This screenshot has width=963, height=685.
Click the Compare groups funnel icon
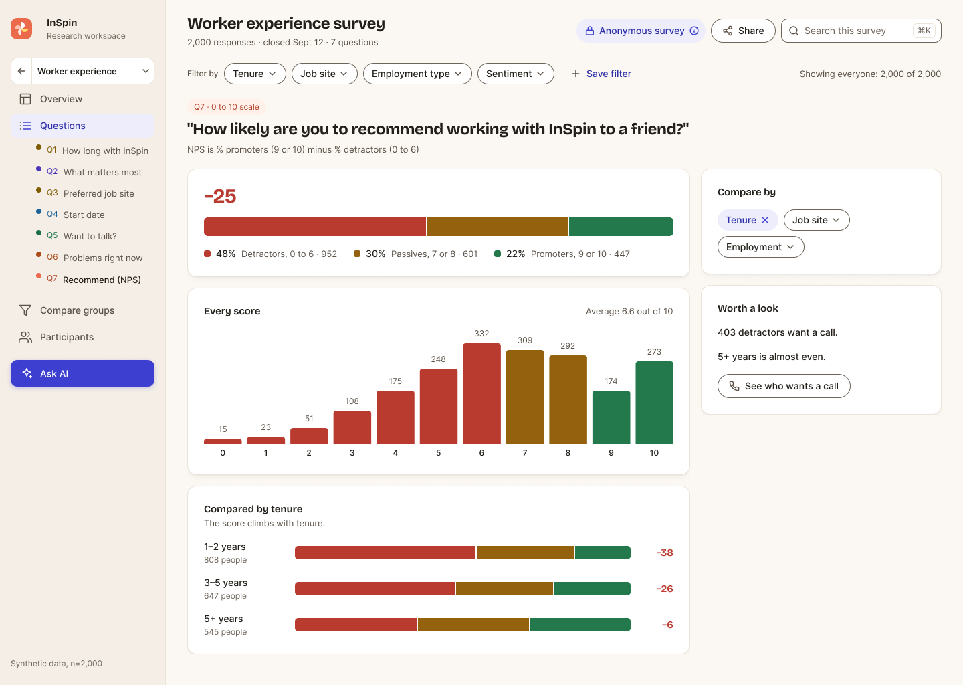pyautogui.click(x=25, y=310)
